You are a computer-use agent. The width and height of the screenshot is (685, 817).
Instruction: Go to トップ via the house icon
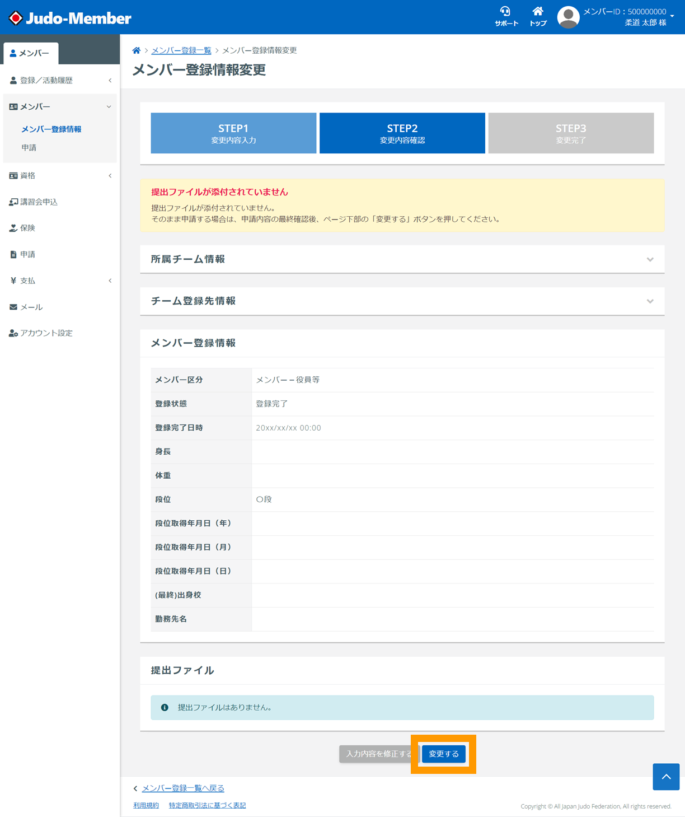pos(538,11)
